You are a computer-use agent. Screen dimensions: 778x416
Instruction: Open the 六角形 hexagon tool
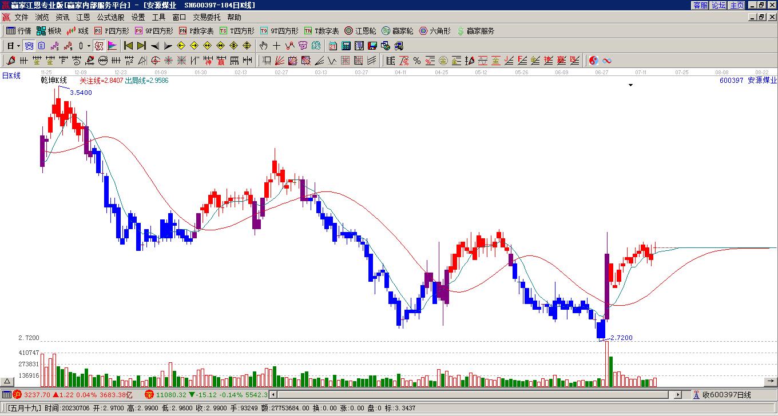[435, 31]
